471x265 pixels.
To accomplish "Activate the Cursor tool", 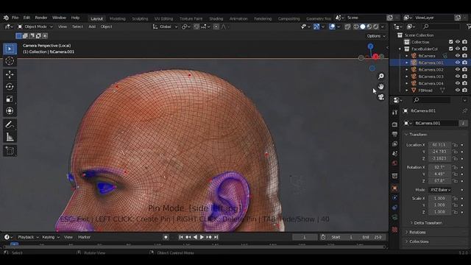I will 10,61.
